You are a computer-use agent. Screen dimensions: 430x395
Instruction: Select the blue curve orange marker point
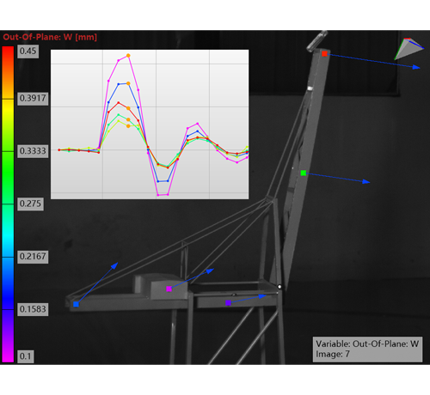(x=128, y=83)
